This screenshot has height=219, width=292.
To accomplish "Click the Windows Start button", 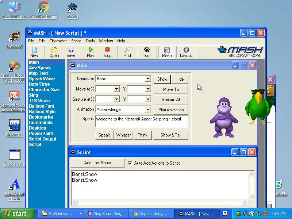I will (x=17, y=214).
